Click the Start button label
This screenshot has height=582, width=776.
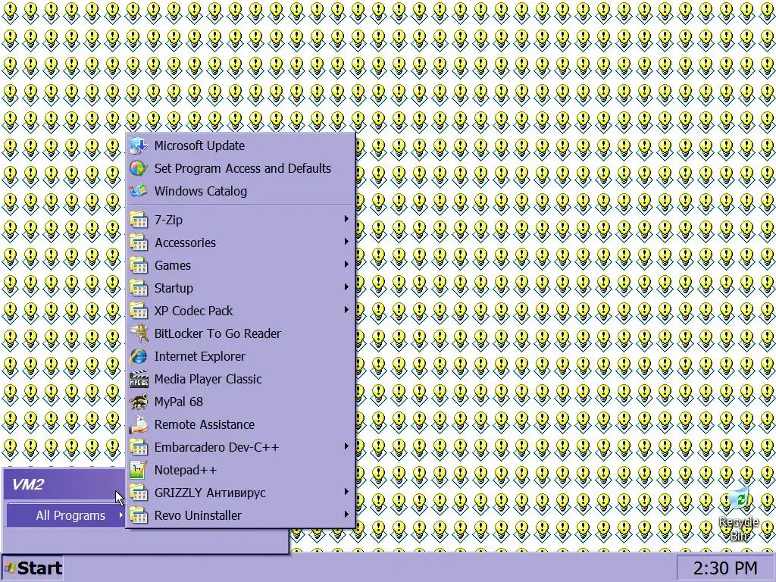[39, 568]
